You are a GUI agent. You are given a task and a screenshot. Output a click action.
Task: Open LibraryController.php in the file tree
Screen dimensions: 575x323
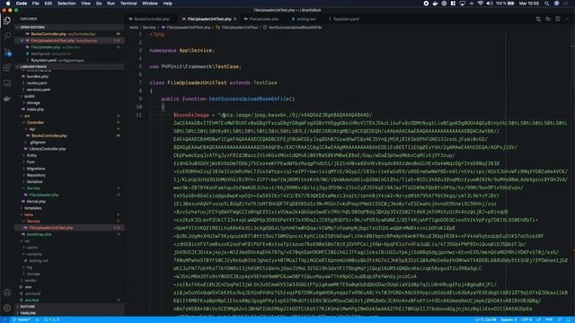[x=47, y=149]
